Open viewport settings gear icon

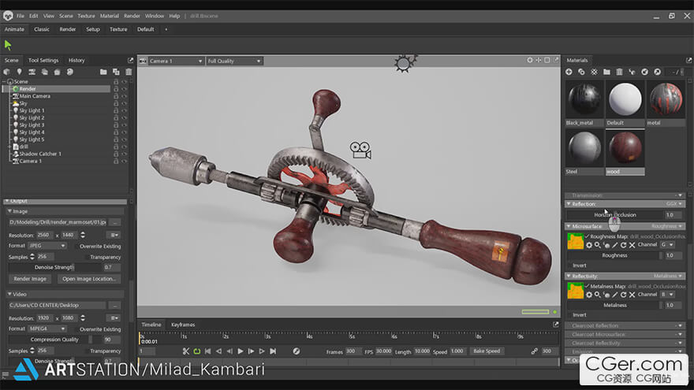click(530, 60)
